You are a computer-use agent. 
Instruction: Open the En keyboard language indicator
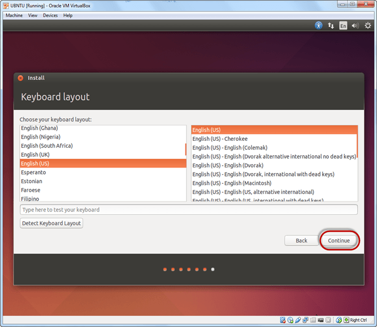click(343, 25)
